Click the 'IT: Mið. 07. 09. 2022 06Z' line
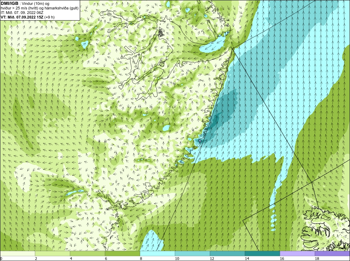The width and height of the screenshot is (350, 261). 22,13
